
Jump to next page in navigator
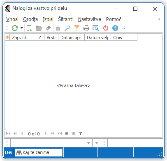(53, 133)
